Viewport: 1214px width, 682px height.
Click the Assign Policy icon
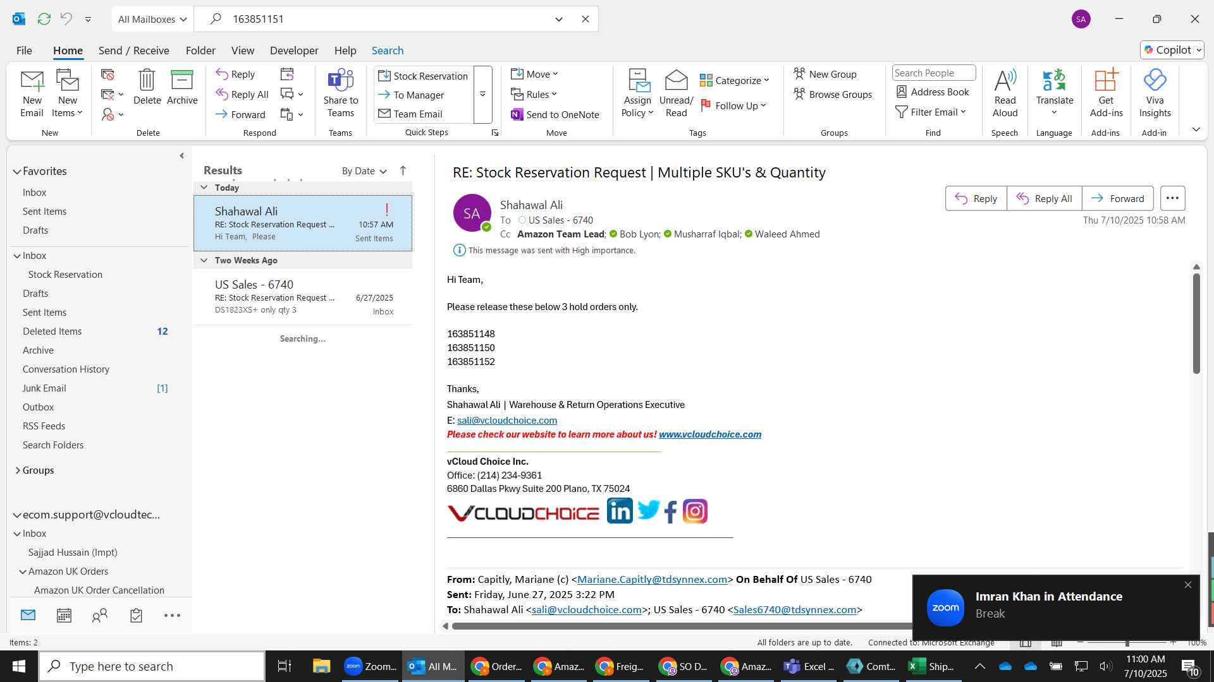click(638, 80)
